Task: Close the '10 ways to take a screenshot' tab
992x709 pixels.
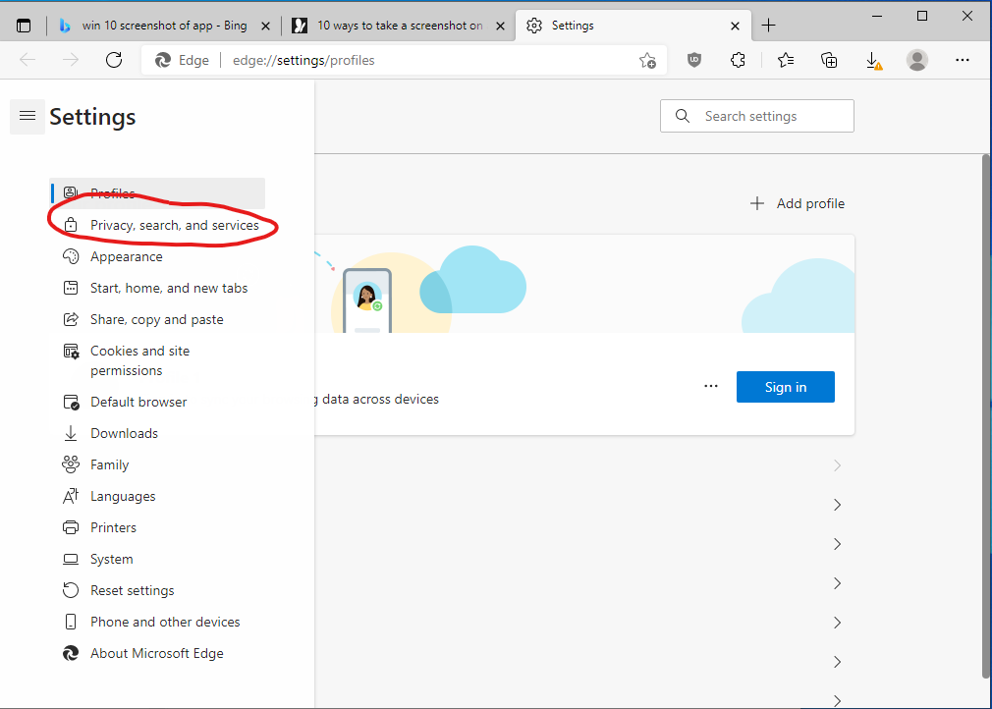Action: (500, 26)
